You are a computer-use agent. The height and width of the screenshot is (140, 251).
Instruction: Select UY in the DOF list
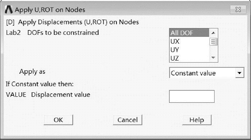click(x=189, y=50)
